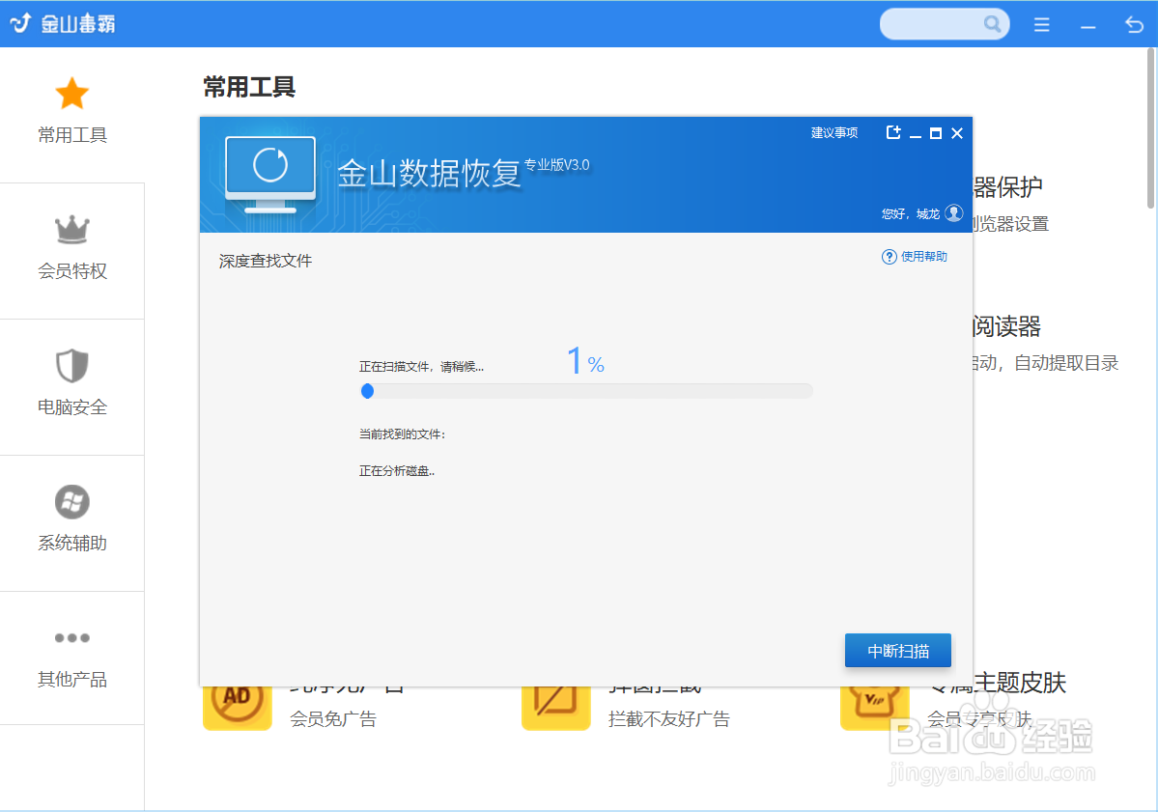
Task: Open the 建议事项 link in the dialog header
Action: [x=833, y=132]
